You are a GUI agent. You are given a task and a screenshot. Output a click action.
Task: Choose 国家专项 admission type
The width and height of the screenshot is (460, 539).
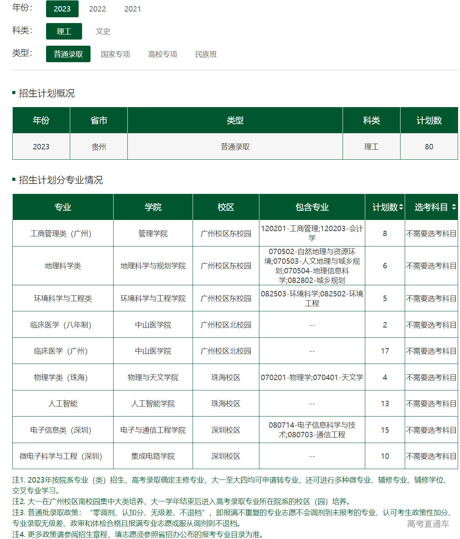(x=115, y=54)
